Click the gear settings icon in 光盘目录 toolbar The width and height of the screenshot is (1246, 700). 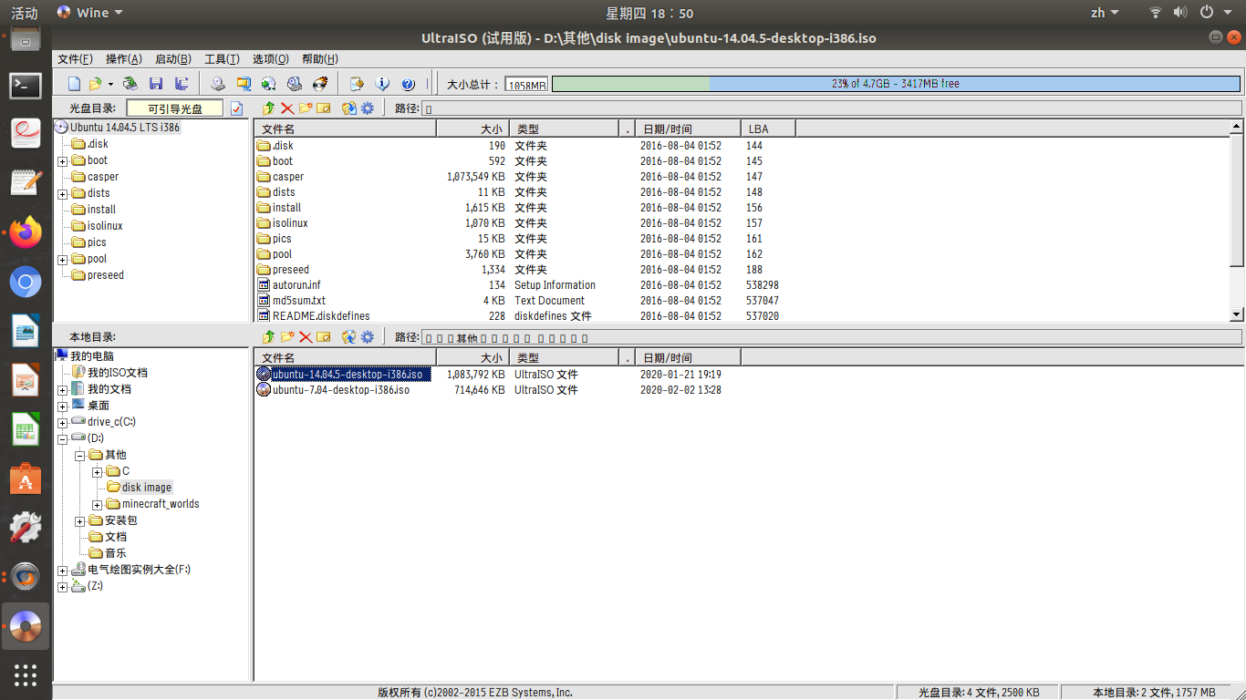(x=368, y=108)
